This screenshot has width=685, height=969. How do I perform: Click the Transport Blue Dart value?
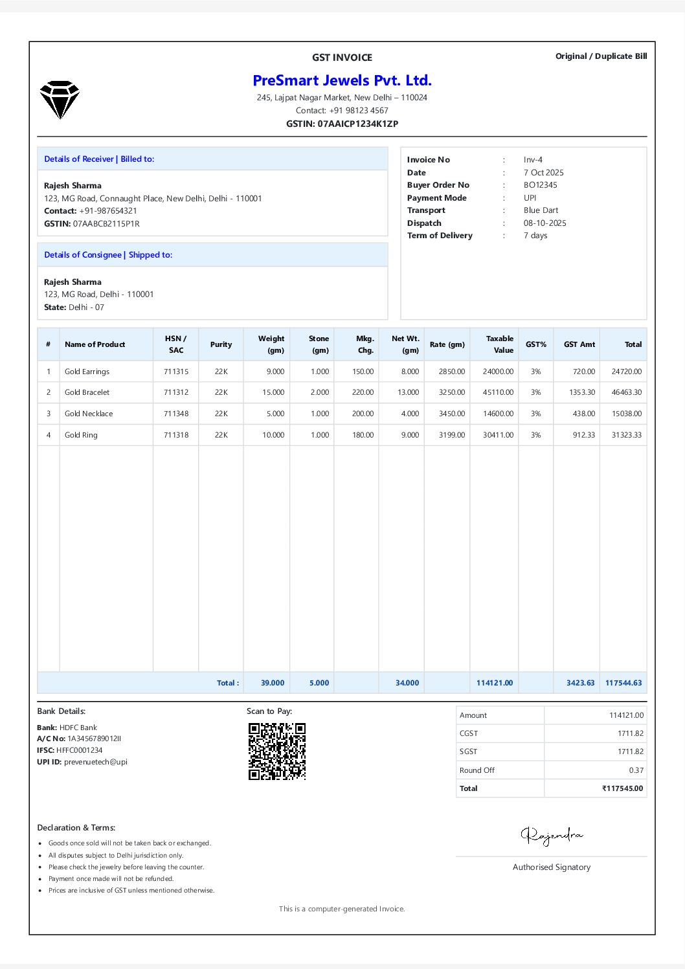541,210
